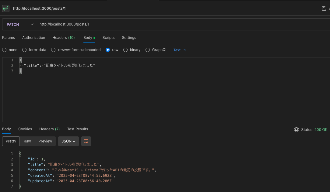Open the Settings tab
Image resolution: width=330 pixels, height=192 pixels.
129,38
